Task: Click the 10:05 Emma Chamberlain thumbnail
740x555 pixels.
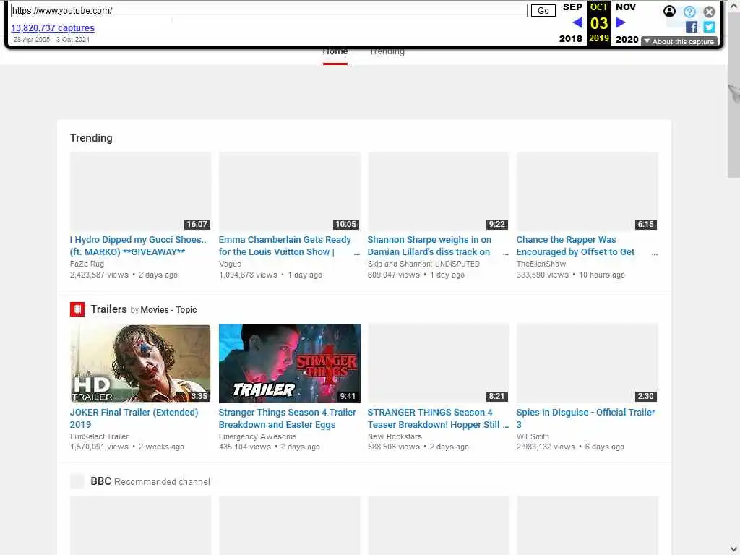Action: tap(289, 191)
